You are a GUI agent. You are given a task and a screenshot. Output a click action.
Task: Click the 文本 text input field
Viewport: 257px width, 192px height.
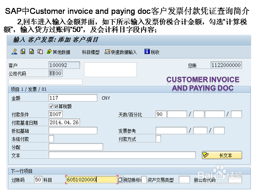[x=122, y=155]
